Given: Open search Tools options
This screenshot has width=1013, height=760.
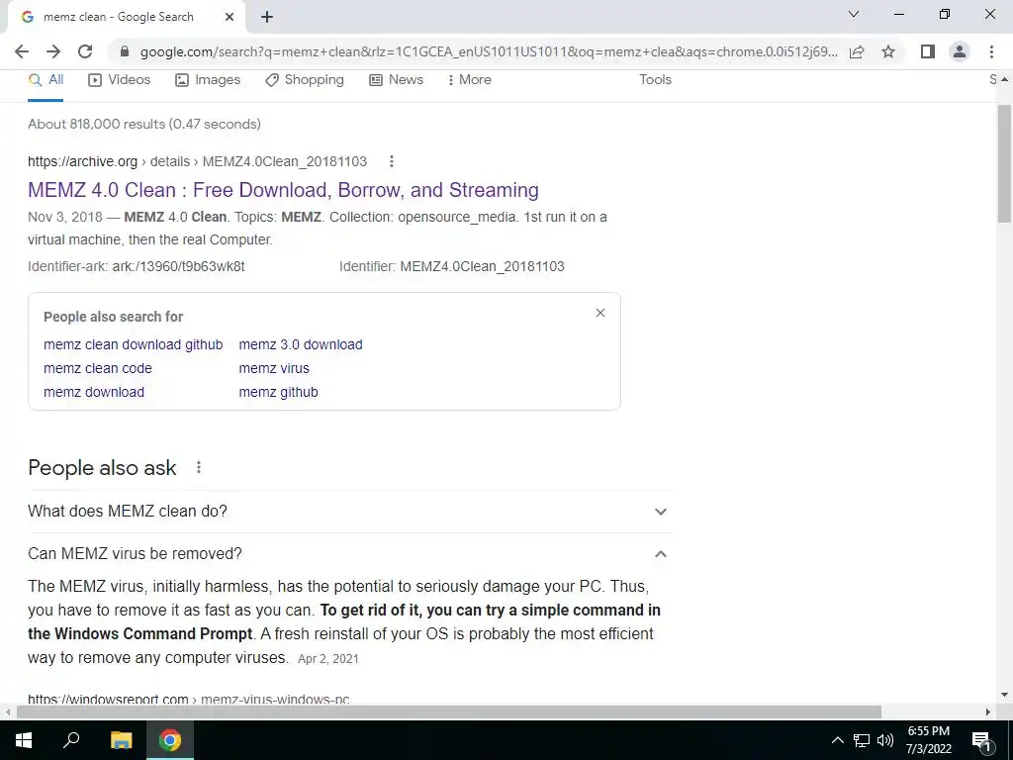Looking at the screenshot, I should (x=655, y=79).
